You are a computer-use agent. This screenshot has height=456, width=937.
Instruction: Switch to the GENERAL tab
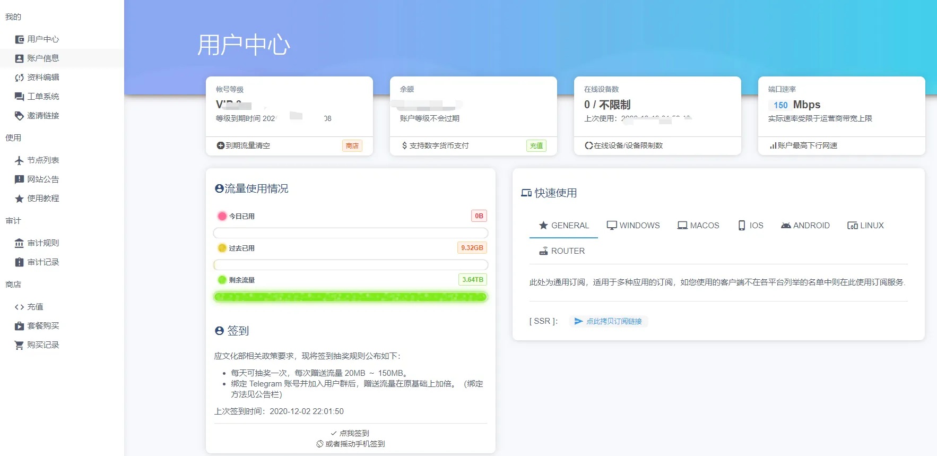[564, 226]
